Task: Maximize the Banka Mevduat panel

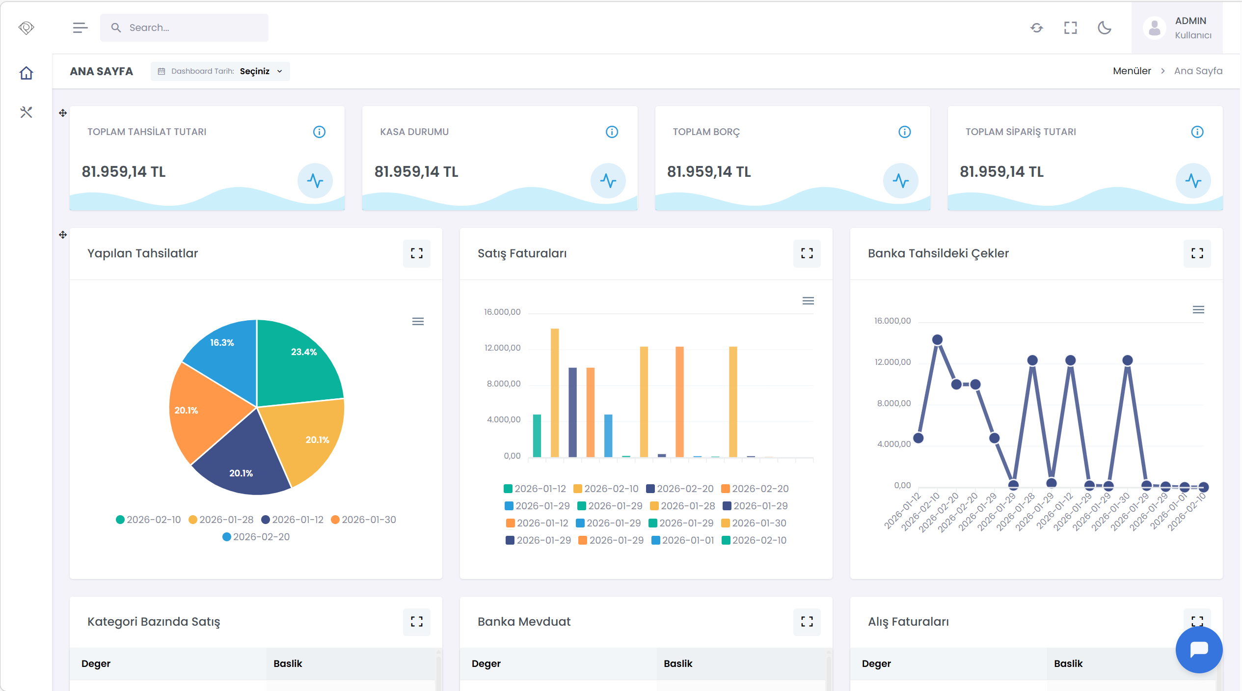Action: pos(807,622)
